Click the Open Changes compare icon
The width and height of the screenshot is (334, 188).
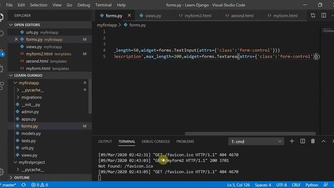313,15
